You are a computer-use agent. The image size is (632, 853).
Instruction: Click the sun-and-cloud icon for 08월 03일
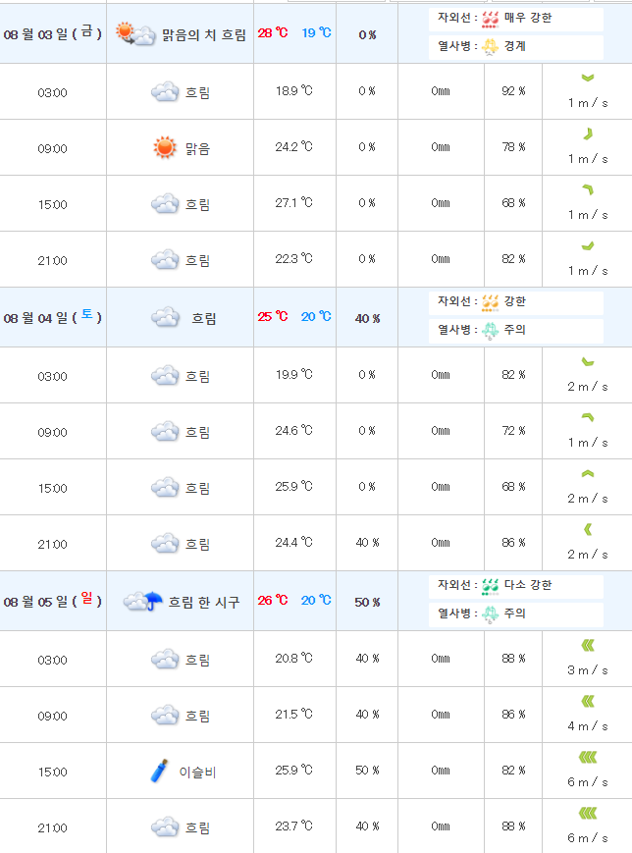point(135,34)
